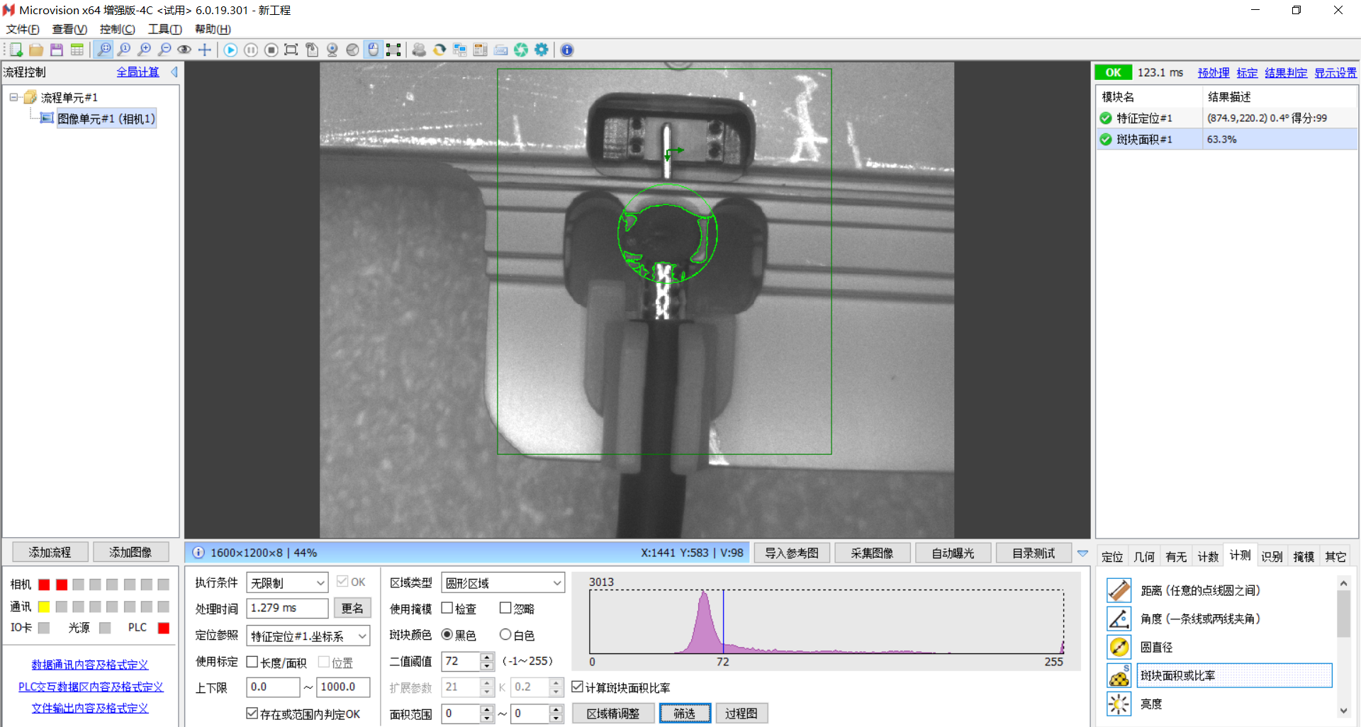Toggle the 存在或范围内判定OK checkbox
This screenshot has width=1361, height=727.
click(252, 714)
